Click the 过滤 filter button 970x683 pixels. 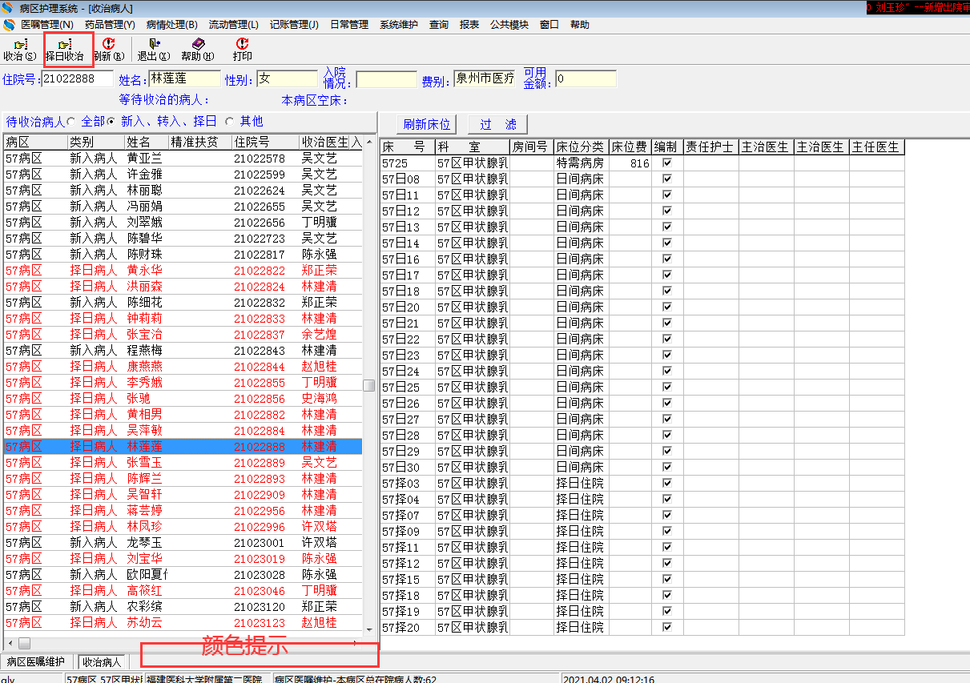click(x=498, y=124)
